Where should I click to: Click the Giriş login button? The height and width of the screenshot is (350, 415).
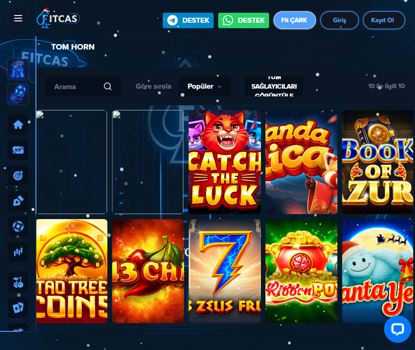pyautogui.click(x=339, y=20)
